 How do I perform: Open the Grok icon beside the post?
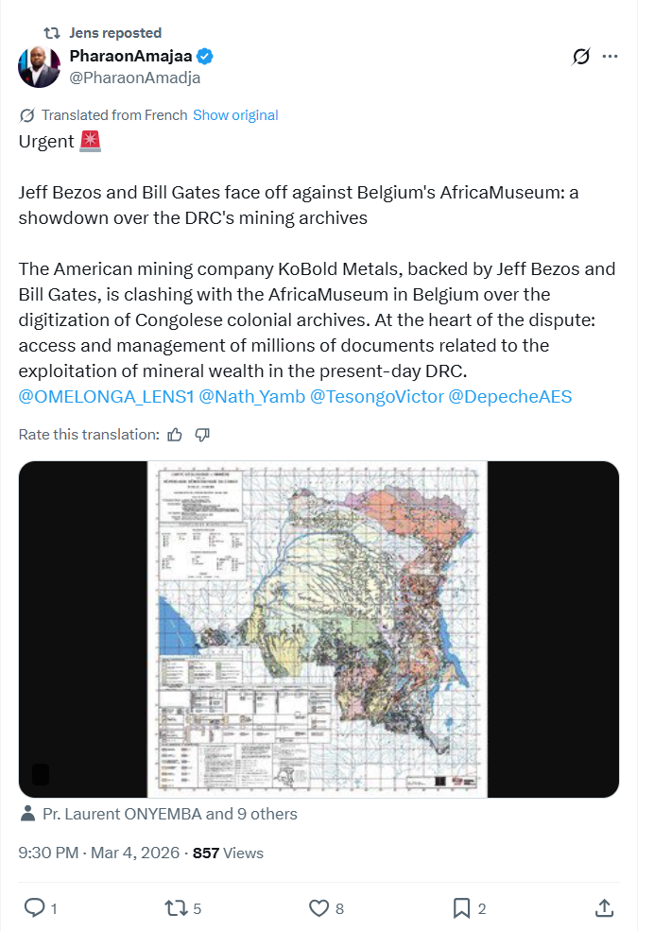click(x=581, y=57)
